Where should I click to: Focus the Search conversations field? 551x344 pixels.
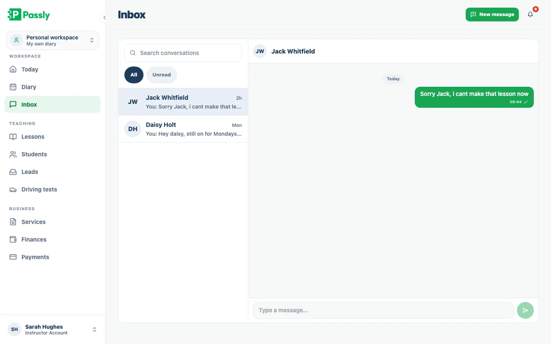click(x=183, y=53)
